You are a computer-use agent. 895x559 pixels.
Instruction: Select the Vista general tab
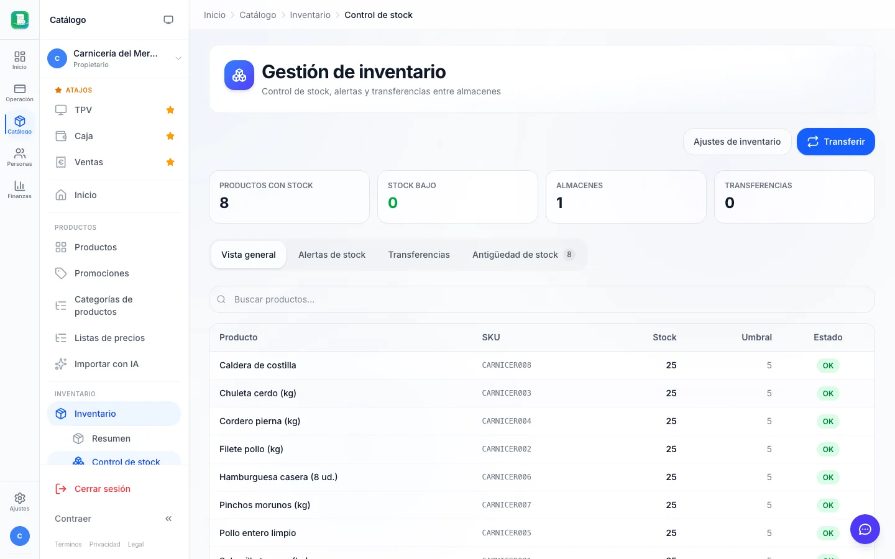pos(249,255)
